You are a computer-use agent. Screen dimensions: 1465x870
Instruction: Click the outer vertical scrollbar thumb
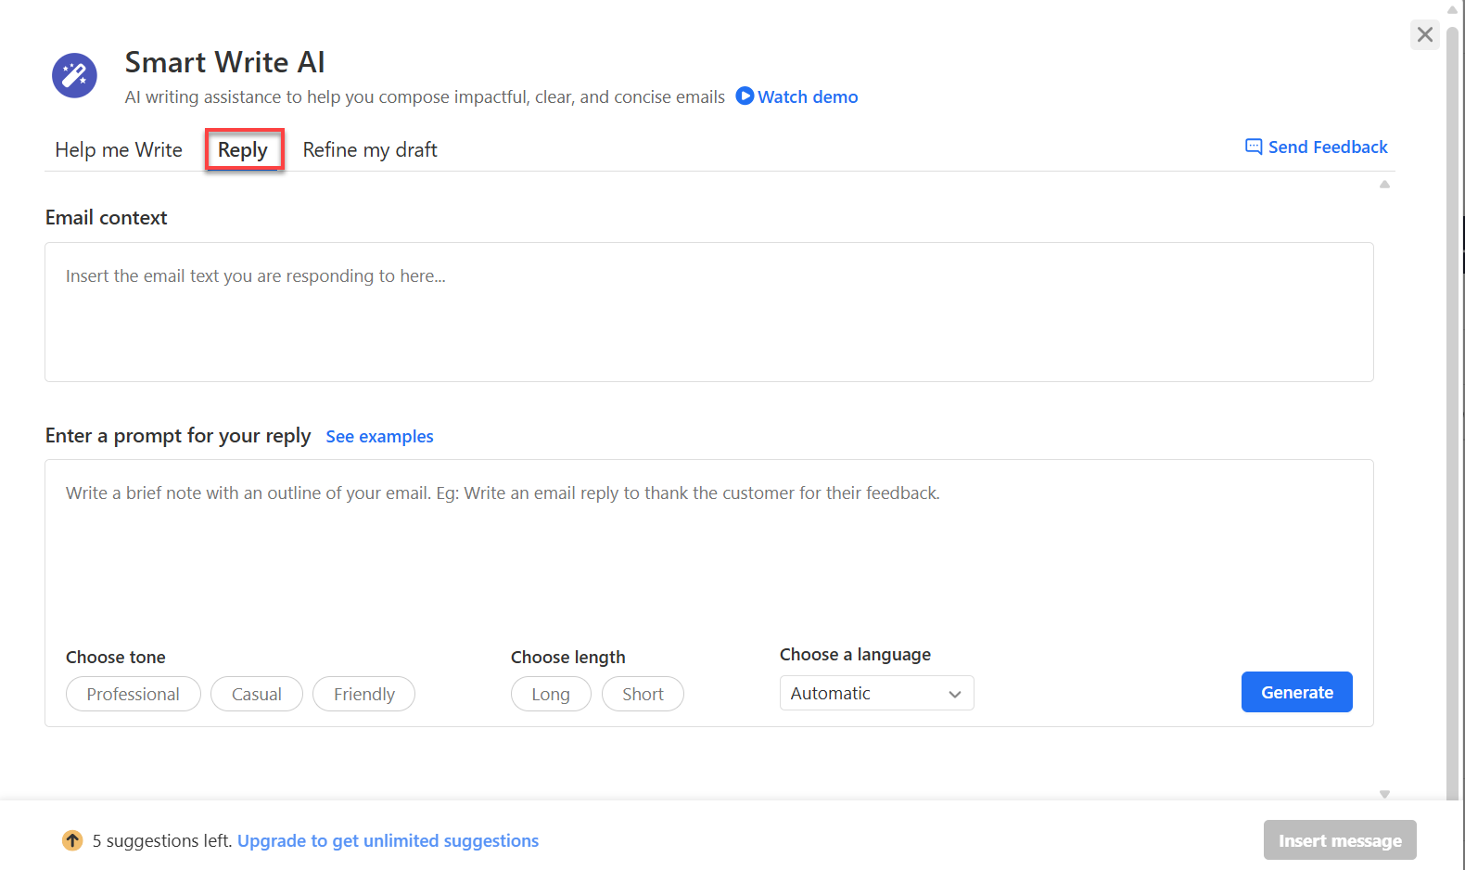[1453, 413]
